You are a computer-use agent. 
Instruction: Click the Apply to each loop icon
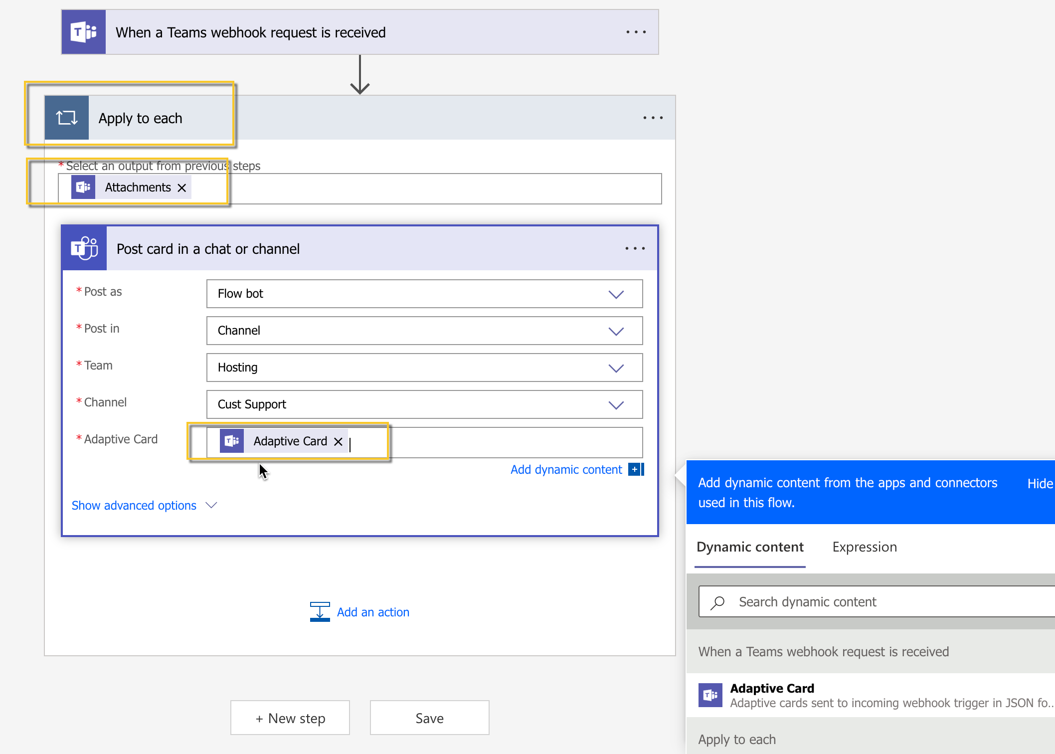click(x=67, y=118)
